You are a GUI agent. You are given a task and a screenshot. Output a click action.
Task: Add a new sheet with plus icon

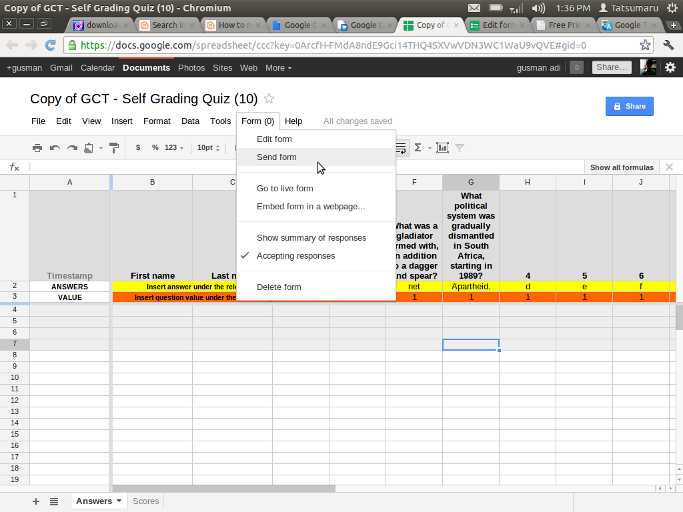coord(36,501)
